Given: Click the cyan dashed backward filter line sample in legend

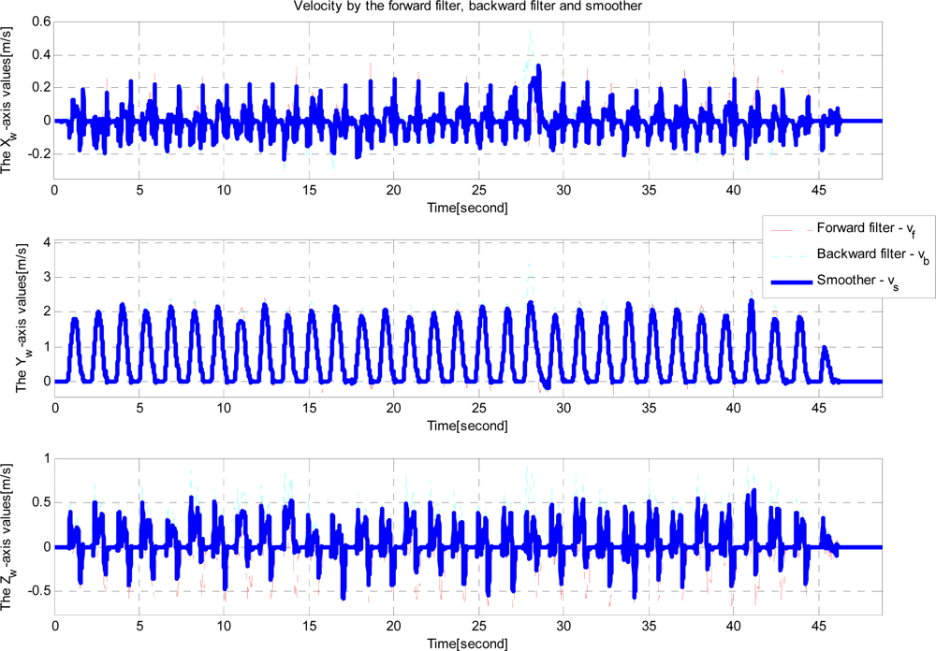Looking at the screenshot, I should [x=792, y=255].
